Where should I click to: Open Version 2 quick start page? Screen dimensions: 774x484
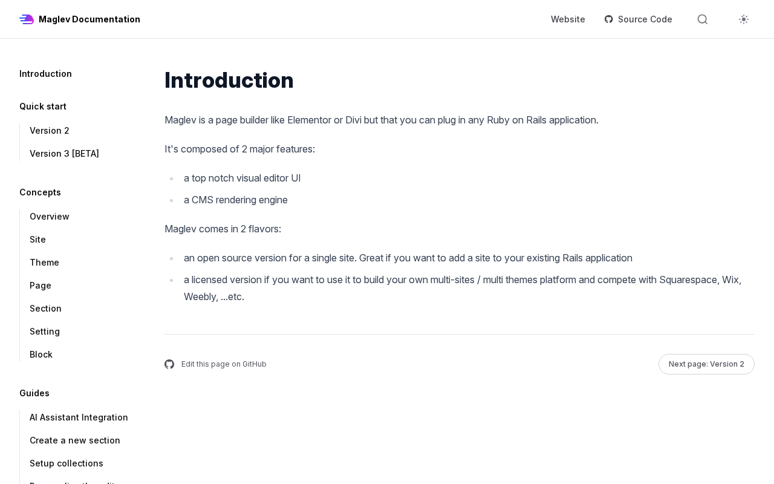[50, 131]
